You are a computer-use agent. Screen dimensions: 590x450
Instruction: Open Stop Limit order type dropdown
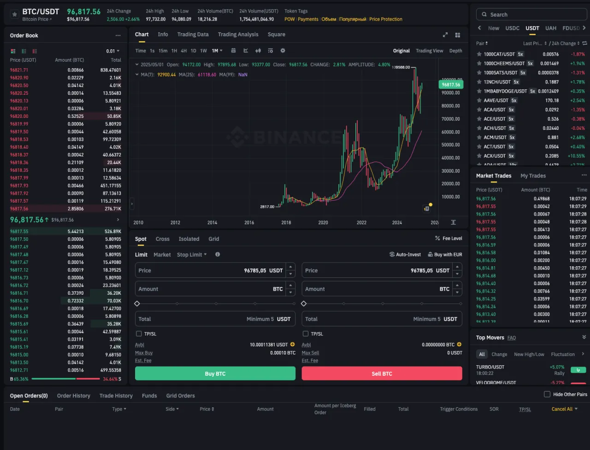click(x=192, y=255)
